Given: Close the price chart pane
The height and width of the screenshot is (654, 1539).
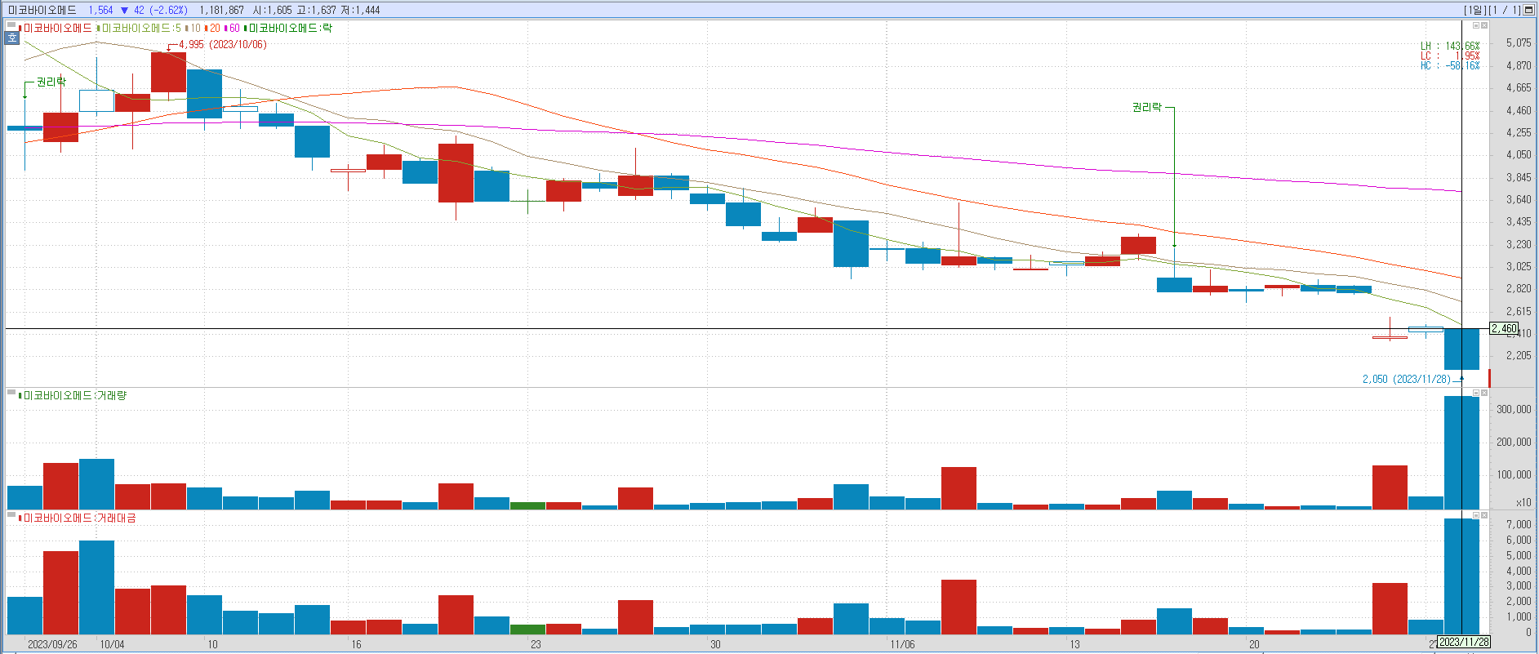Looking at the screenshot, I should coord(1485,25).
